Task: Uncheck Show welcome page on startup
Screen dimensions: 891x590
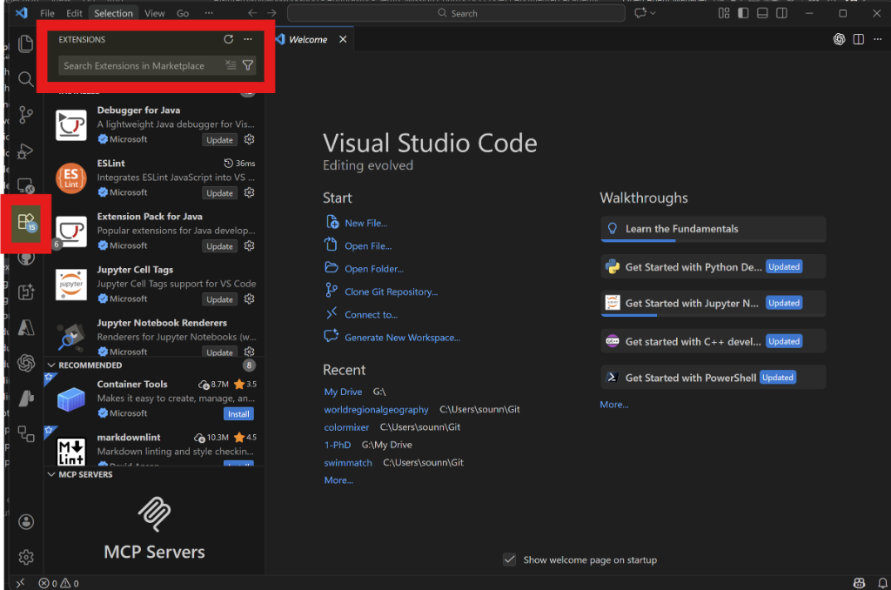Action: 510,560
